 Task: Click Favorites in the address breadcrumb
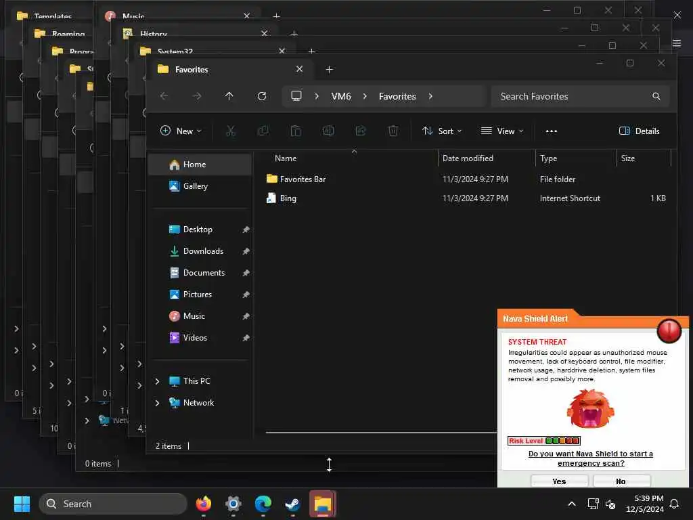point(397,96)
